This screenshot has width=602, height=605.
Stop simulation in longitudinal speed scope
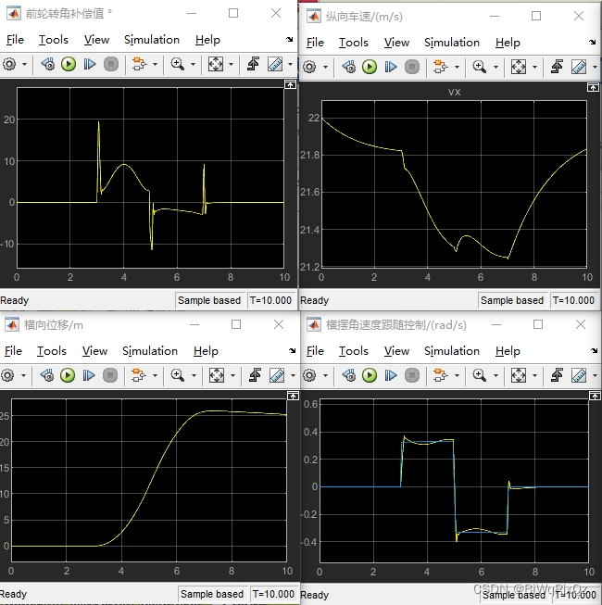(412, 67)
